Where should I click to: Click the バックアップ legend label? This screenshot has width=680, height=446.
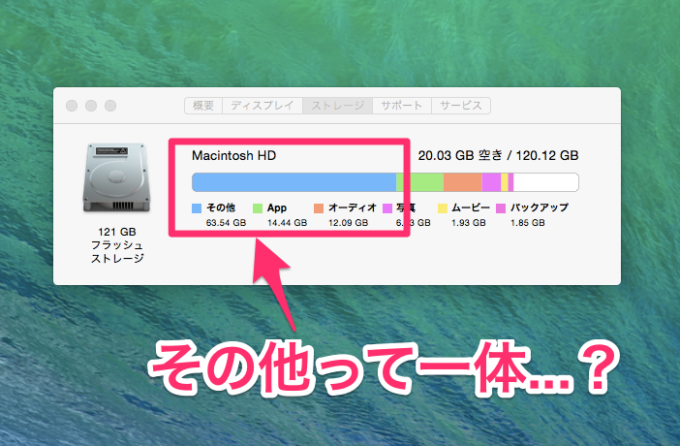click(539, 208)
